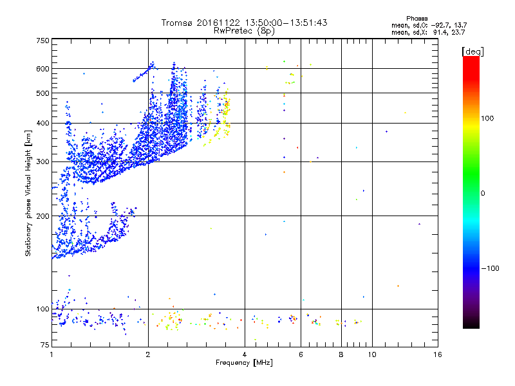Screen dimensions: 515x386
Task: Select the 'Phases' header text
Action: click(x=417, y=19)
